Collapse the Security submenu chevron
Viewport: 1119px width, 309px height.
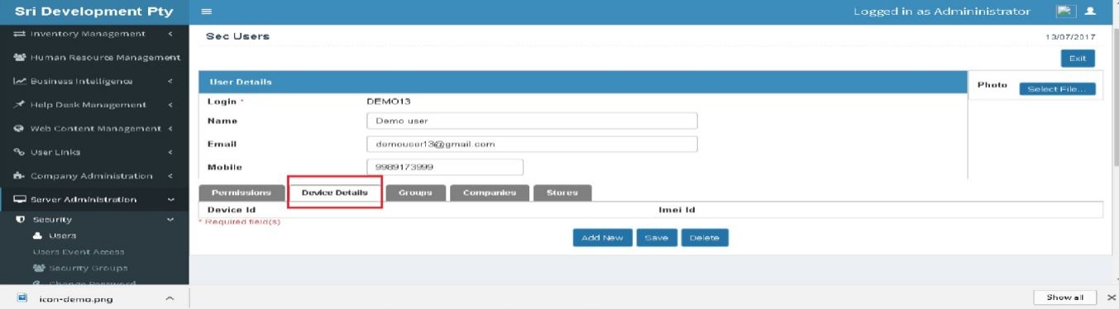pyautogui.click(x=170, y=220)
